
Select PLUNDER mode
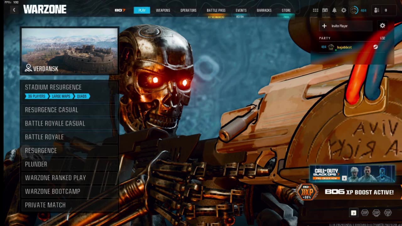(69, 164)
